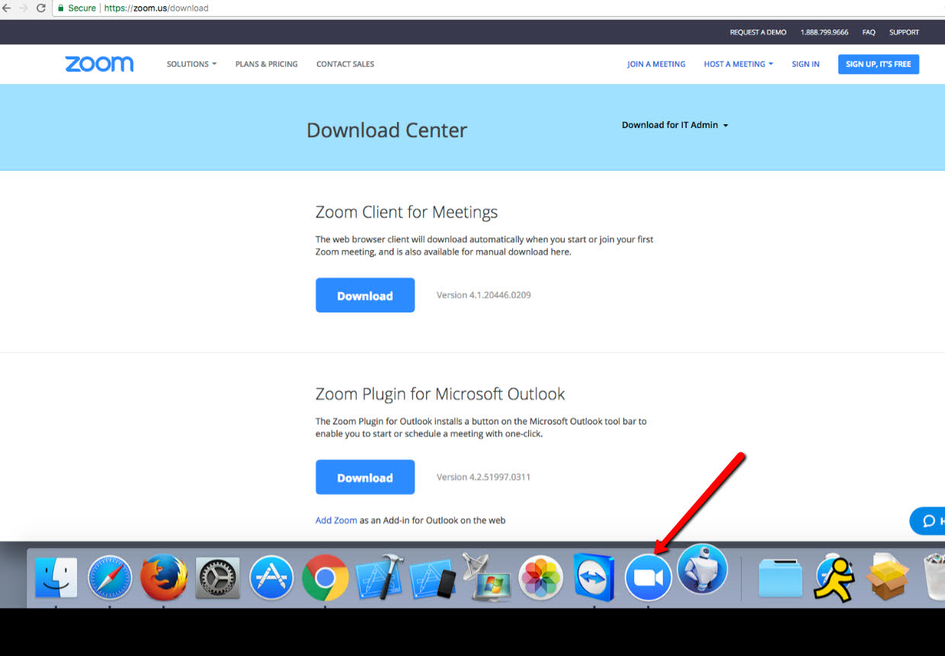Expand the Solutions menu
Viewport: 945px width, 656px height.
pyautogui.click(x=191, y=64)
